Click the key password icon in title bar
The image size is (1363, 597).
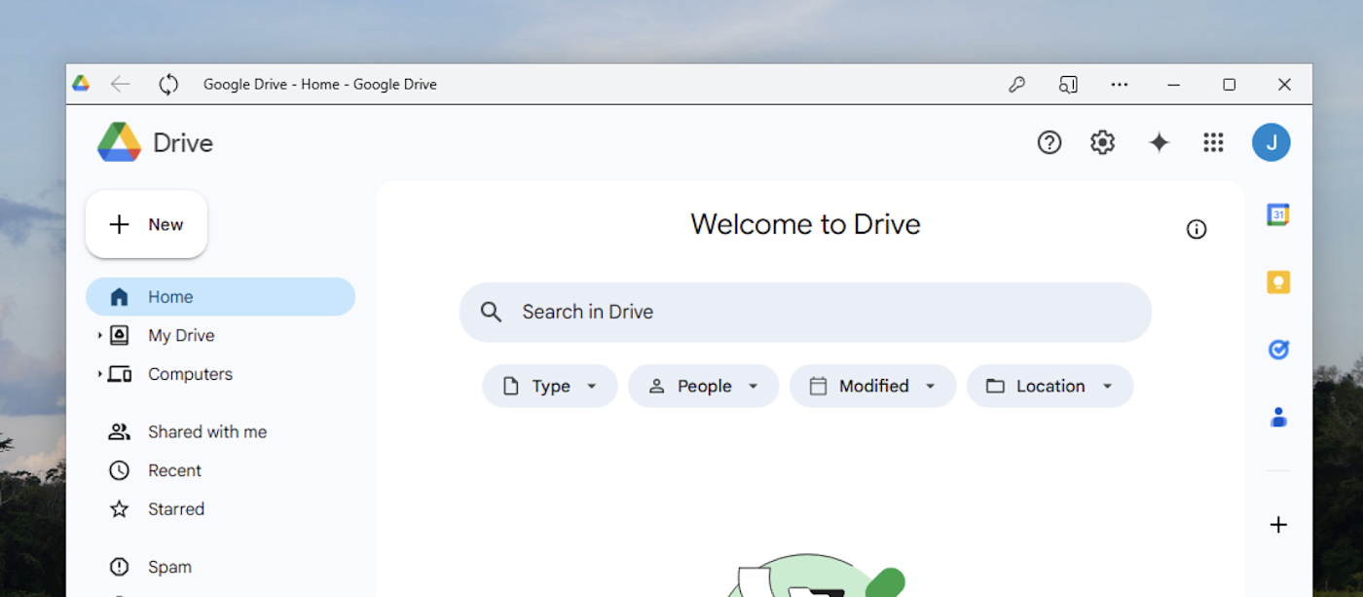pyautogui.click(x=1016, y=85)
